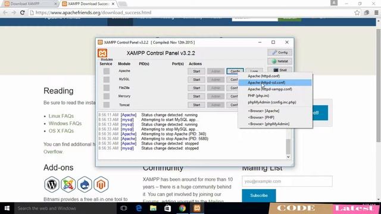Start the Apache module

pyautogui.click(x=196, y=71)
